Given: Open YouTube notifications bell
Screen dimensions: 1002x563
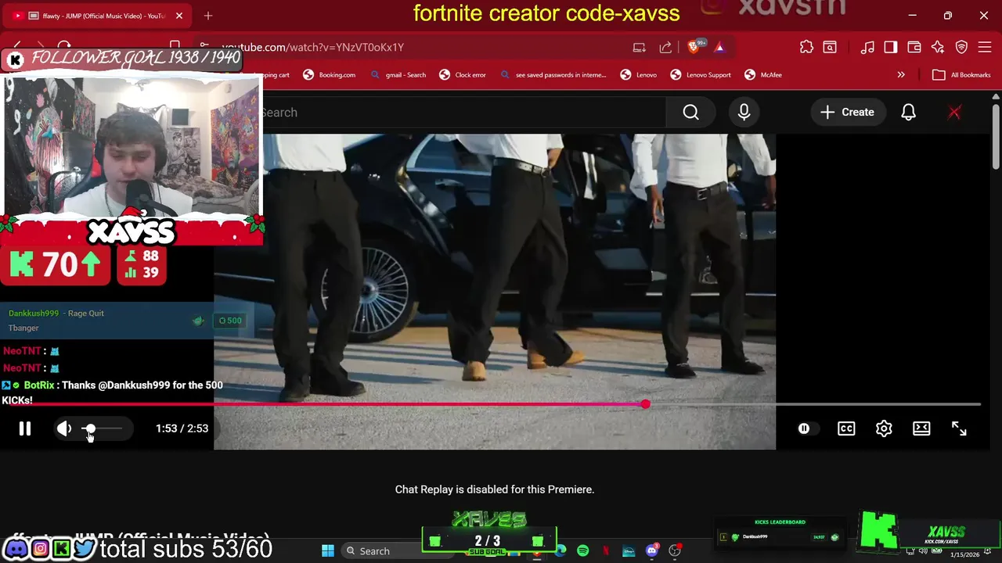Looking at the screenshot, I should [x=908, y=113].
